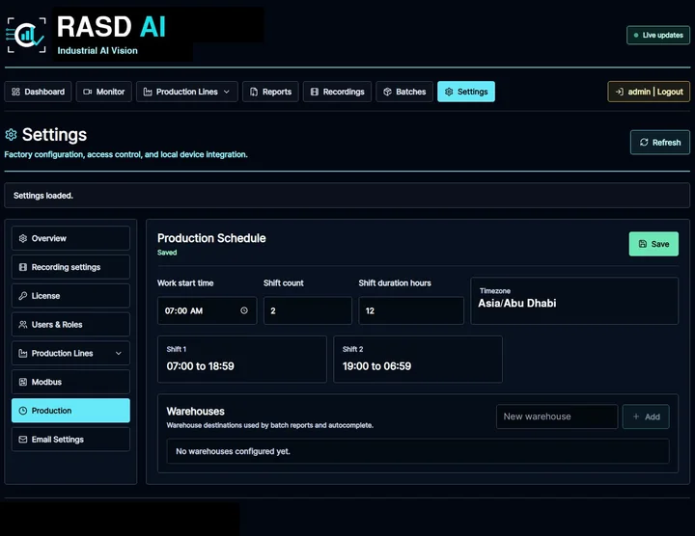695x536 pixels.
Task: Click the Recordings film icon in navbar
Action: point(315,92)
